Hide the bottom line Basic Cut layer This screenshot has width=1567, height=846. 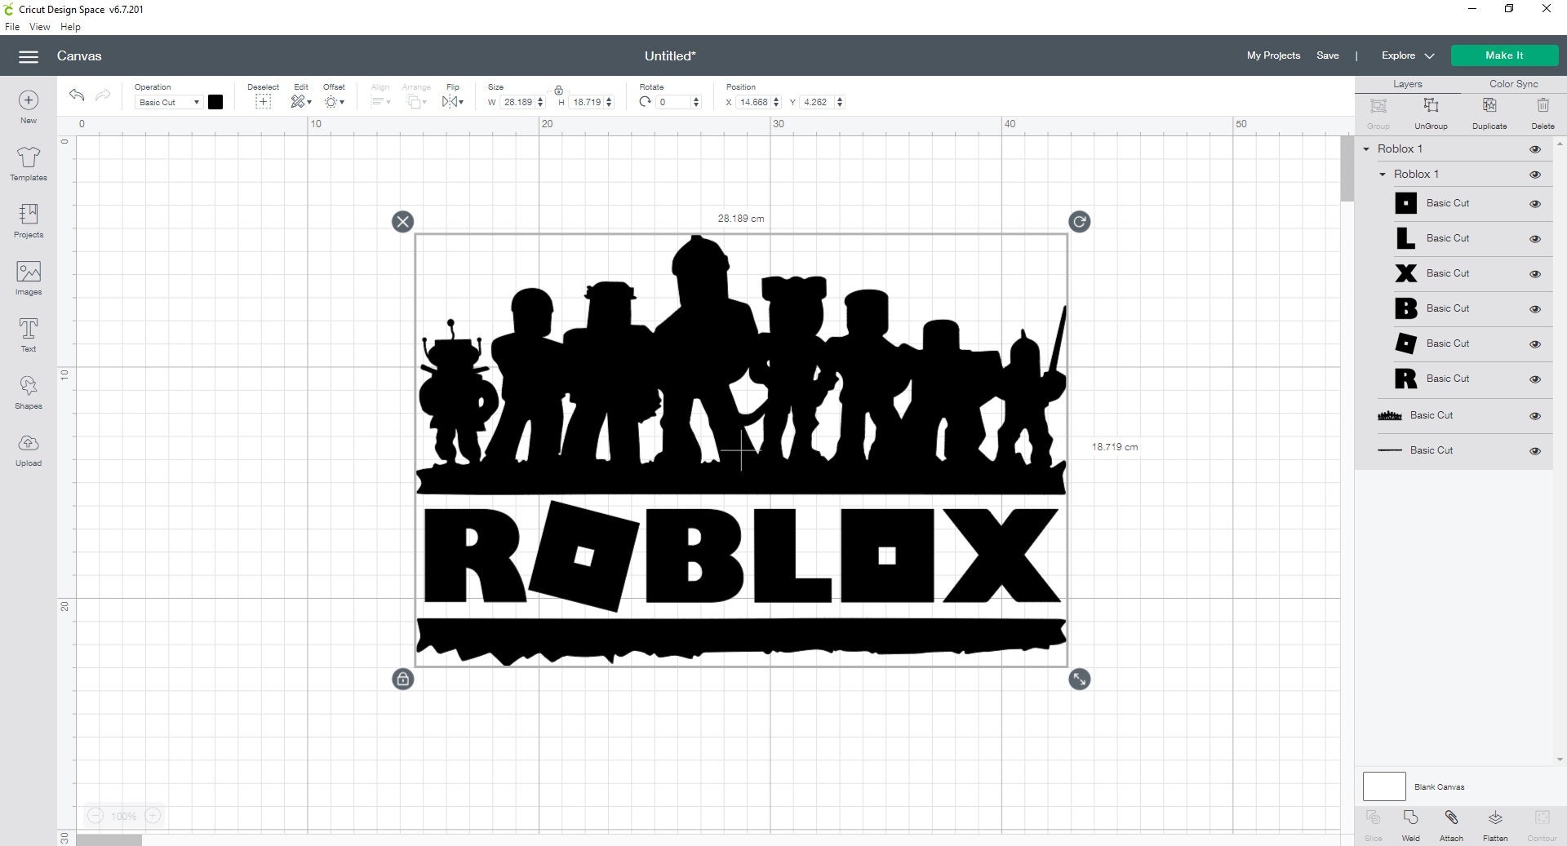click(1535, 450)
